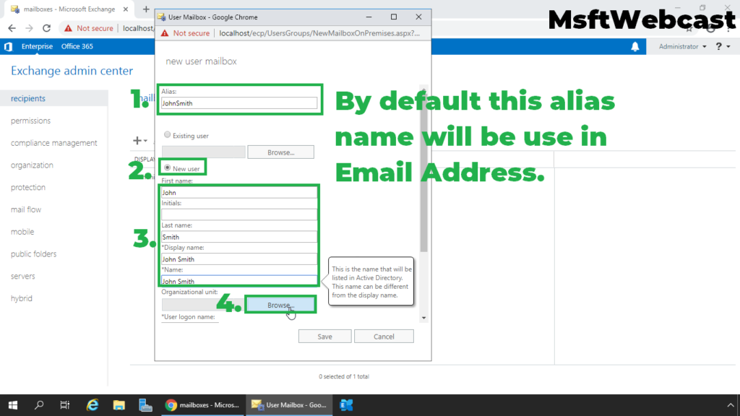Open permissions in the left navigation

click(30, 121)
